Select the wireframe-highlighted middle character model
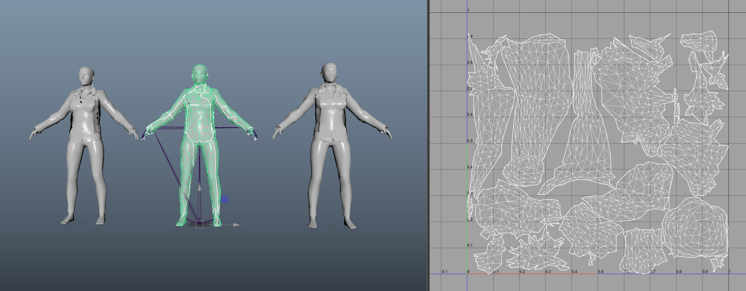 pos(200,145)
